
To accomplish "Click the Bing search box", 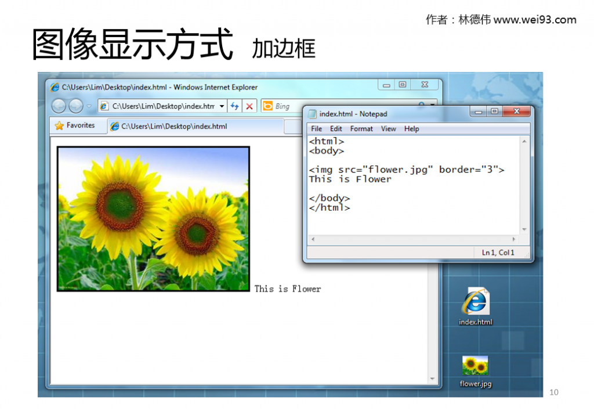I will click(349, 106).
